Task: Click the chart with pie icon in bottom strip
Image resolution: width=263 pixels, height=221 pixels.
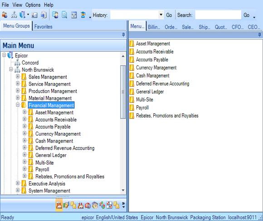Action: point(102,205)
